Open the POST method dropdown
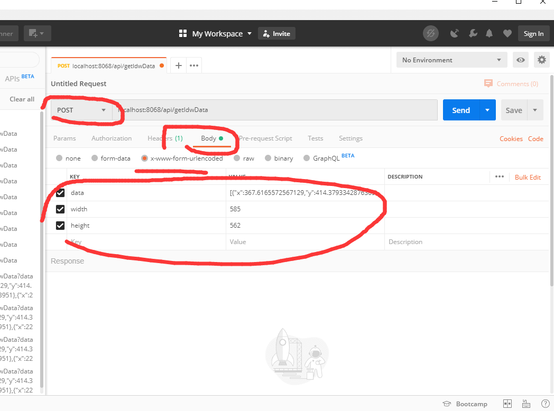 point(81,110)
